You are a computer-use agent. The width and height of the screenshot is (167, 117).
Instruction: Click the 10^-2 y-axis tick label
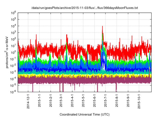point(13,66)
